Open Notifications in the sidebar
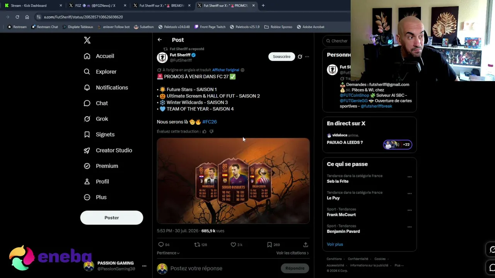 point(106,88)
